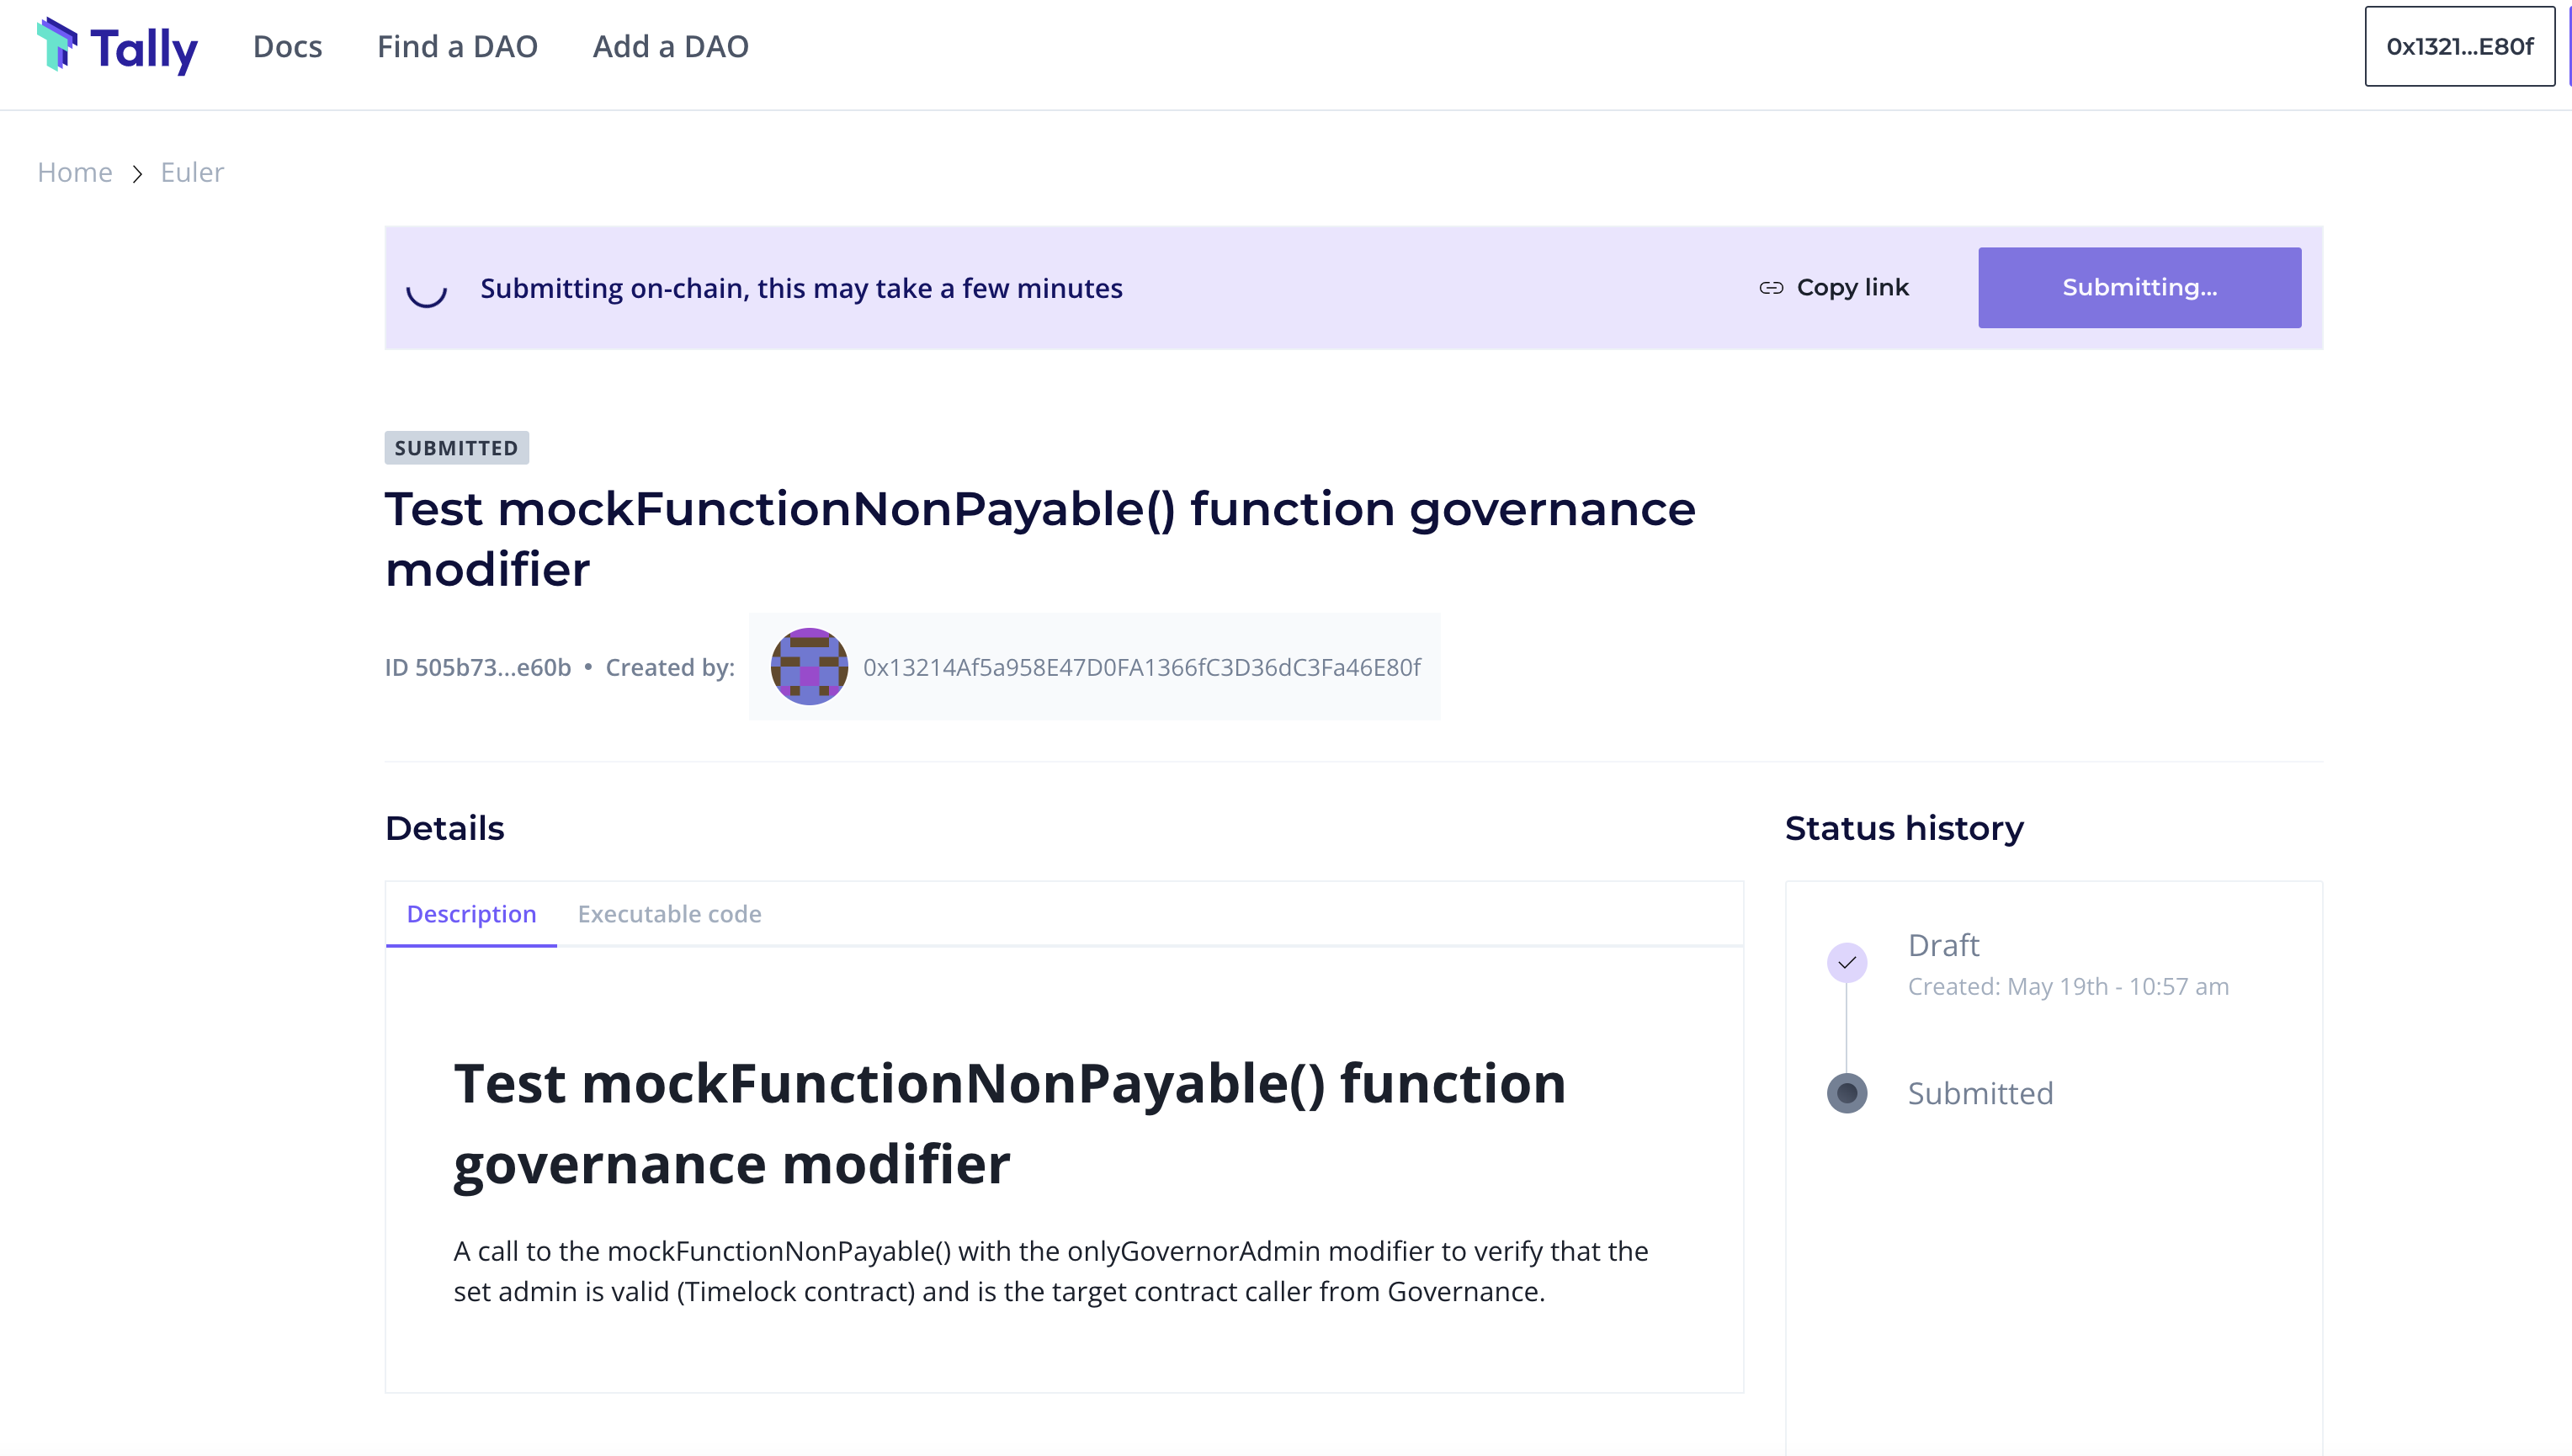The height and width of the screenshot is (1456, 2572).
Task: Switch to the Executable code tab
Action: (x=669, y=914)
